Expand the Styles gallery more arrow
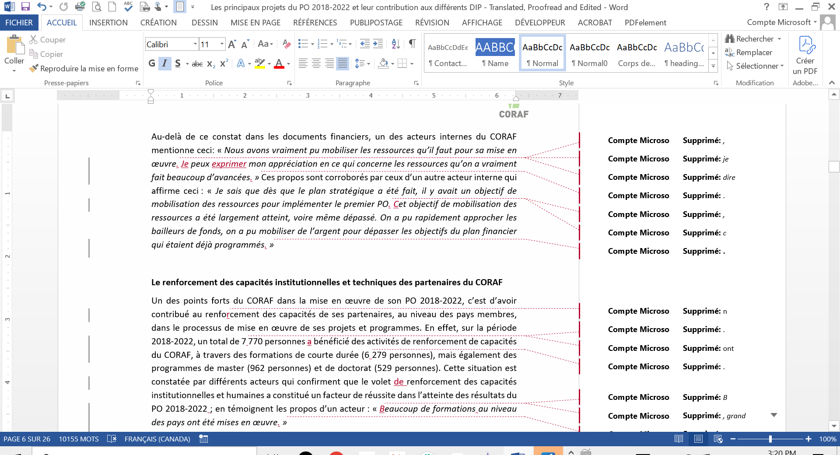This screenshot has width=840, height=455. (713, 66)
